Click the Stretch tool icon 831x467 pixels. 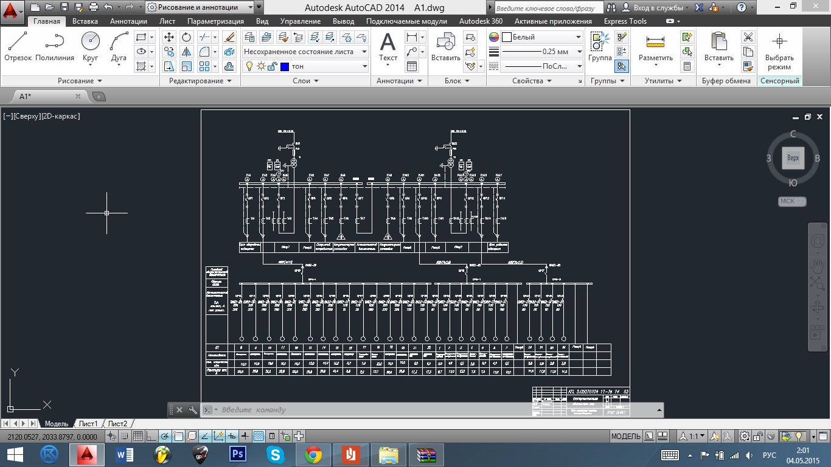point(169,66)
